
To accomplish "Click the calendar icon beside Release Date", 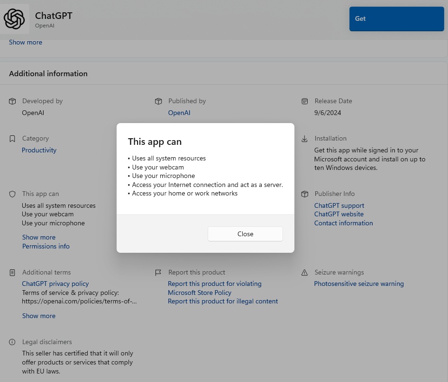I will (305, 101).
